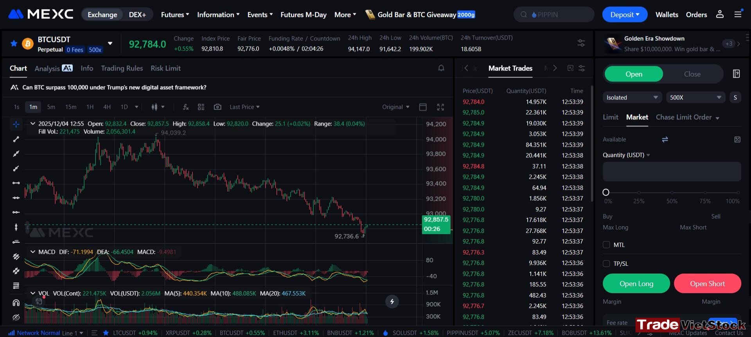Switch to the Close position toggle
This screenshot has width=751, height=337.
(x=692, y=74)
